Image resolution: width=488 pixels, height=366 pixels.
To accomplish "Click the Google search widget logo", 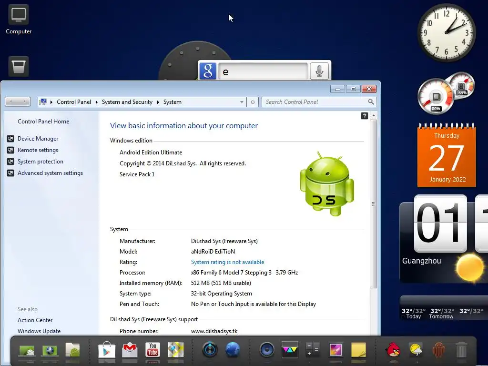I will point(208,71).
